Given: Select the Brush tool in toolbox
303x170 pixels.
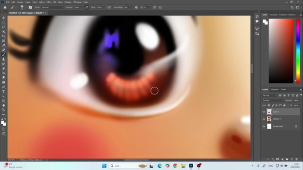Looking at the screenshot, I should 3,55.
